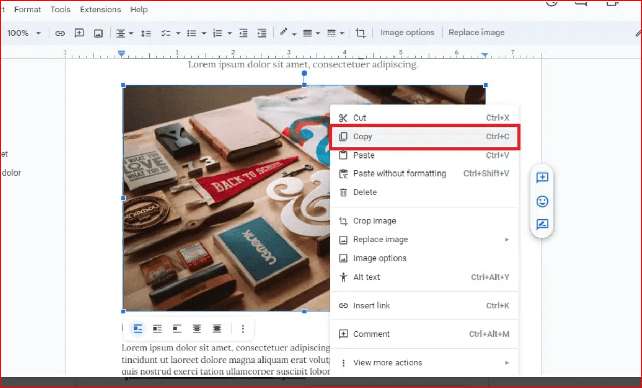This screenshot has width=642, height=388.
Task: Click the add comment toolbar icon
Action: point(79,33)
